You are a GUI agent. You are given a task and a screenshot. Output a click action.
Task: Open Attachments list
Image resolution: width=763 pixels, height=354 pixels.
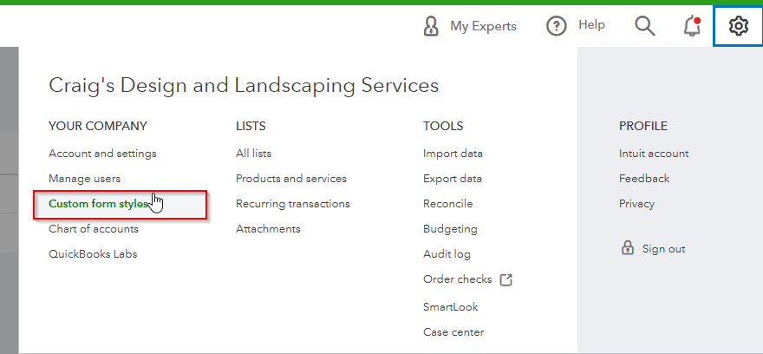(x=268, y=229)
